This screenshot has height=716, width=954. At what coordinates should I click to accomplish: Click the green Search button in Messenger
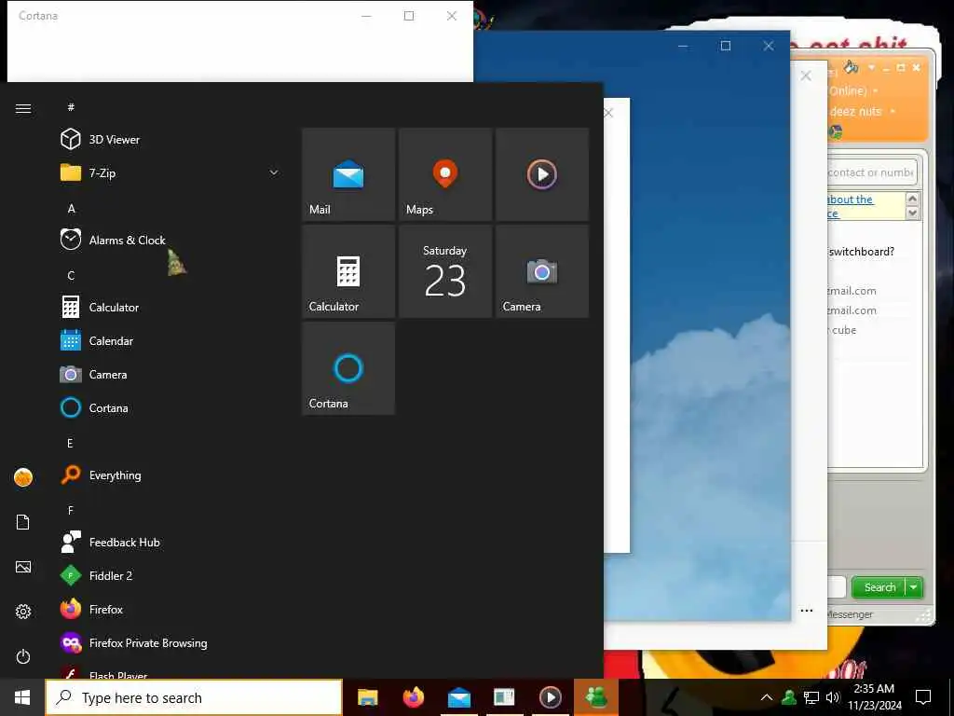pos(879,587)
